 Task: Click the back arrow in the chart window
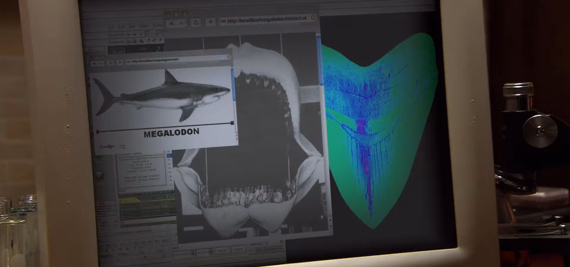coord(94,63)
